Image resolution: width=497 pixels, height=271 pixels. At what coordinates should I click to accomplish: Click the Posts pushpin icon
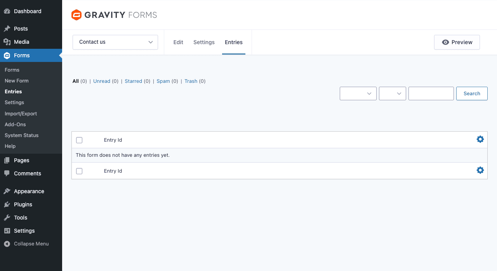[7, 29]
